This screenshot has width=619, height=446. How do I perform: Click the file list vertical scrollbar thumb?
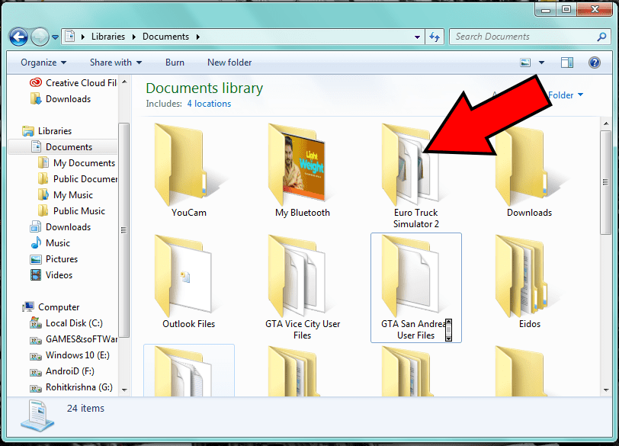(x=605, y=182)
